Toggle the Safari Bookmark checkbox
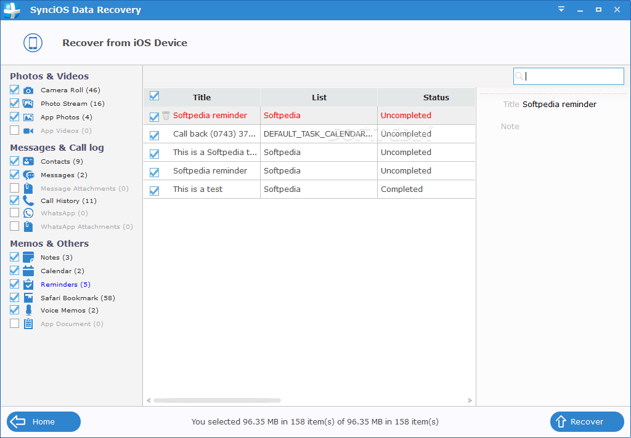 (x=15, y=297)
